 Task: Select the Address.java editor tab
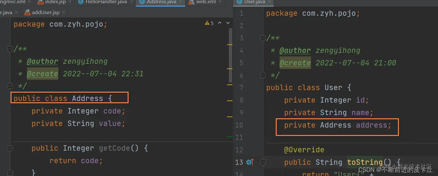161,2
